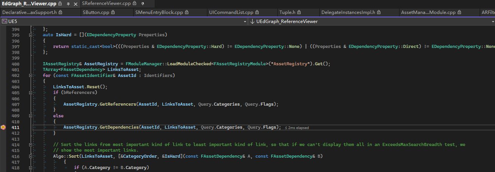Pin the SReferenceViewer.cpp tab
This screenshot has height=172, width=495.
[143, 3]
